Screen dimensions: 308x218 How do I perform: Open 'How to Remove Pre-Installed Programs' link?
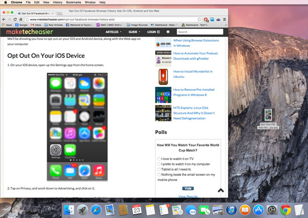[194, 92]
